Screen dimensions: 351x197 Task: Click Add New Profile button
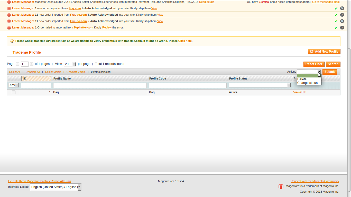point(324,52)
